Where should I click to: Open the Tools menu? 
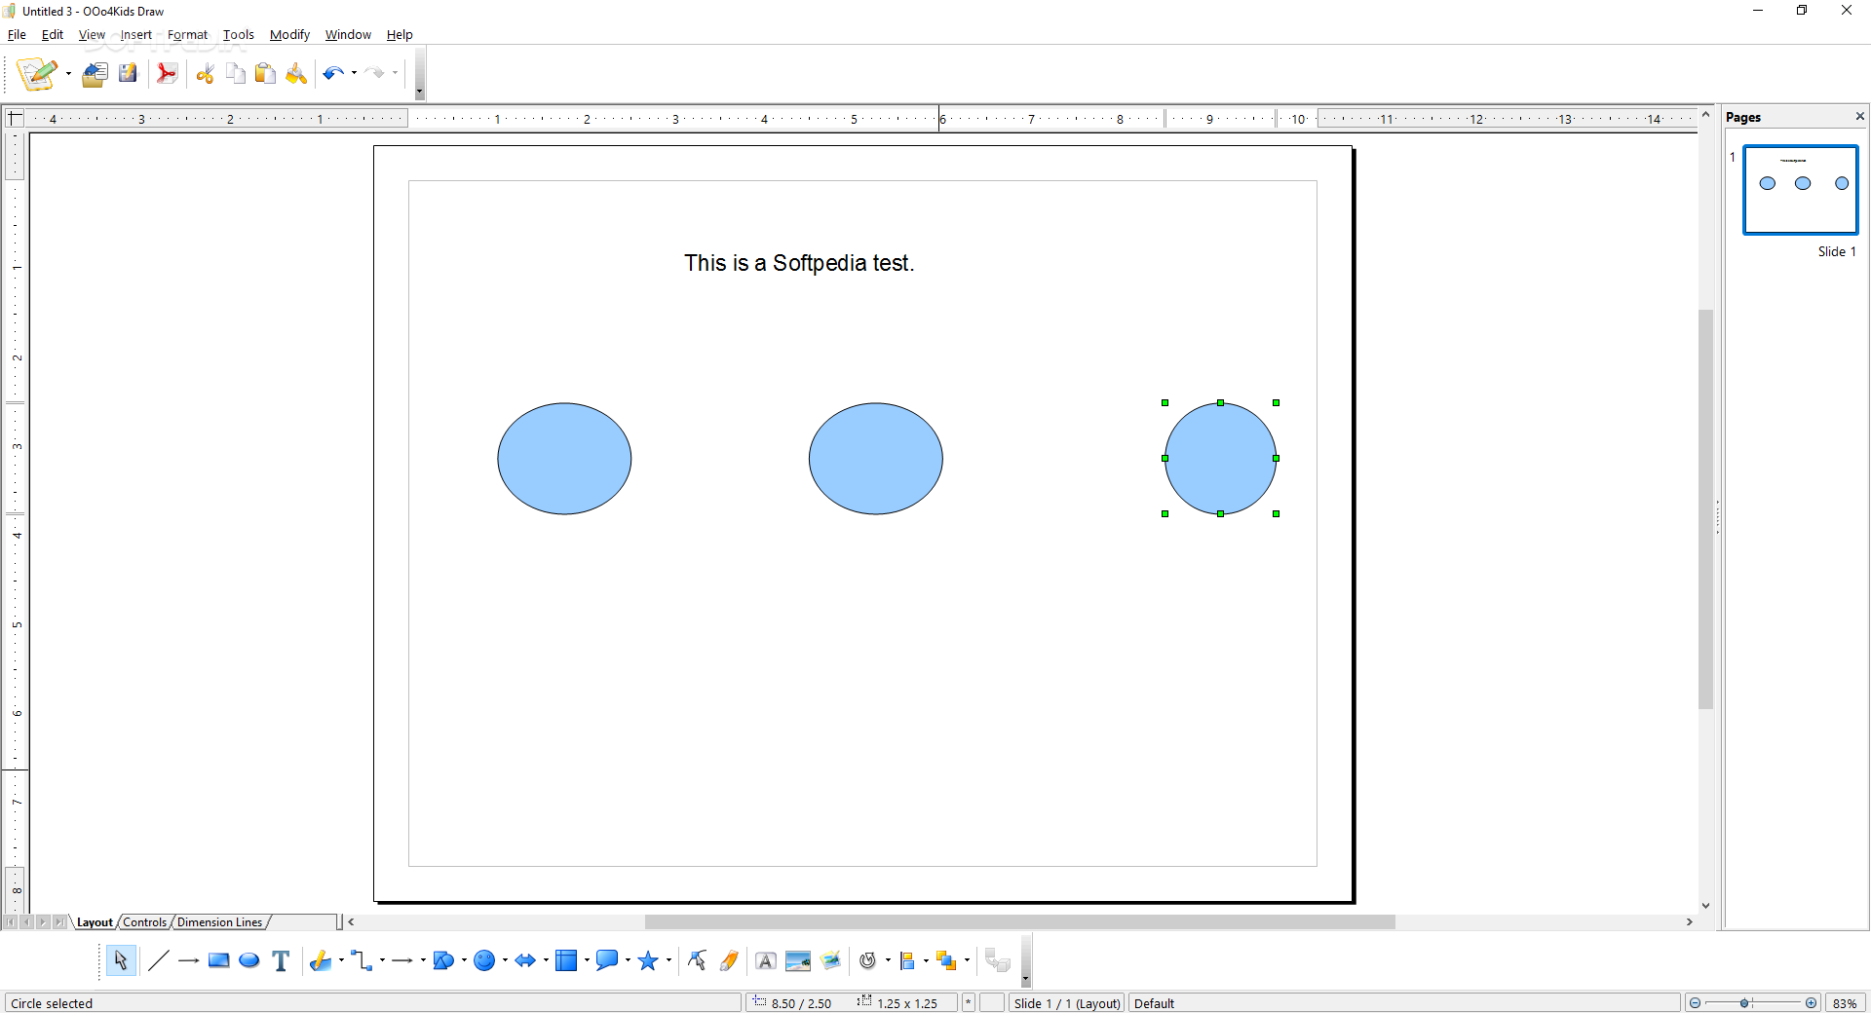238,34
